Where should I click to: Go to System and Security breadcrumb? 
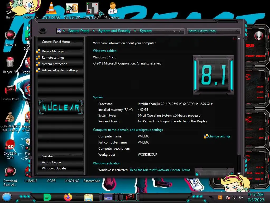coord(114,31)
